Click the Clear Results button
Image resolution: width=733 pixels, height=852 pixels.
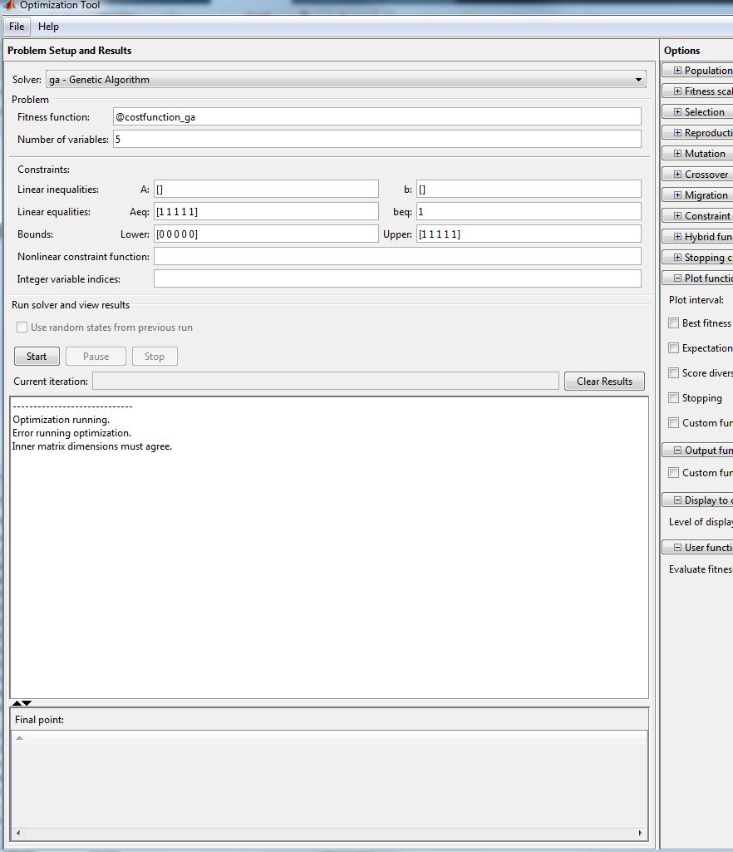pyautogui.click(x=604, y=382)
